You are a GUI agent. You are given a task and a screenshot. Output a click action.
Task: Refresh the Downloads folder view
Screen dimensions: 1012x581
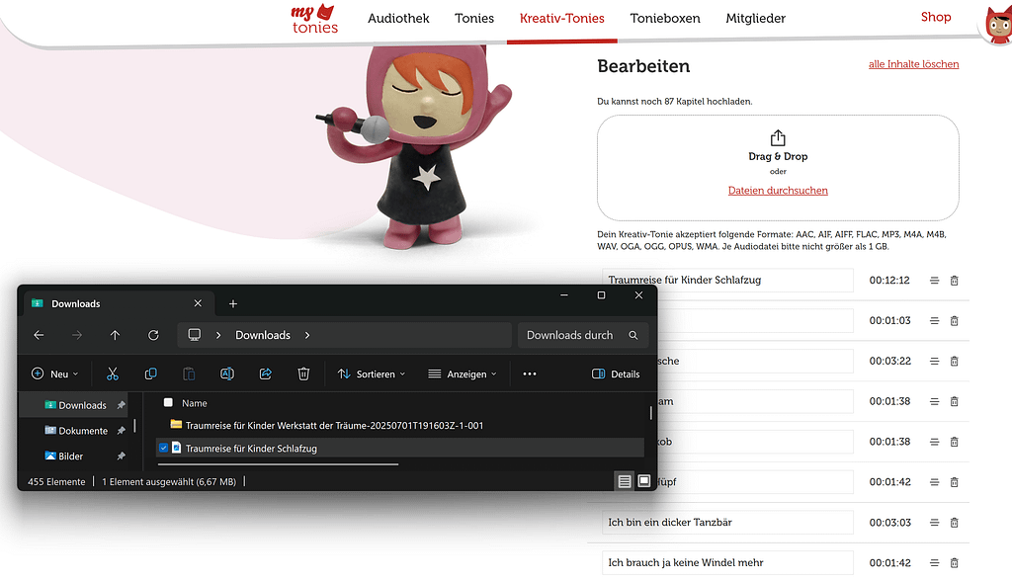[153, 335]
